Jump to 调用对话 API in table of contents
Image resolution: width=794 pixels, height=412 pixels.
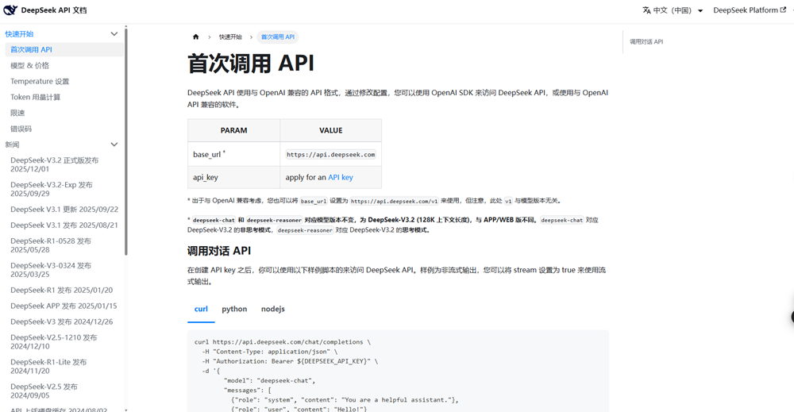(x=646, y=42)
